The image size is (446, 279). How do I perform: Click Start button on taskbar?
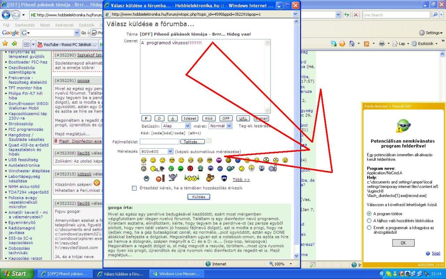(17, 274)
